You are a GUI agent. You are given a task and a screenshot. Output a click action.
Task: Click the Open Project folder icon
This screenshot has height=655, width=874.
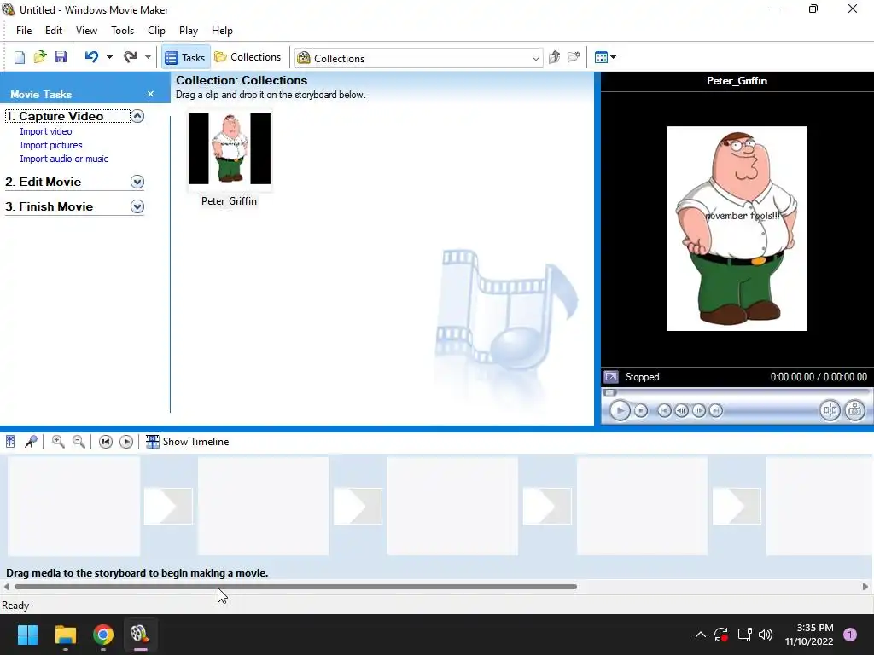[x=39, y=57]
